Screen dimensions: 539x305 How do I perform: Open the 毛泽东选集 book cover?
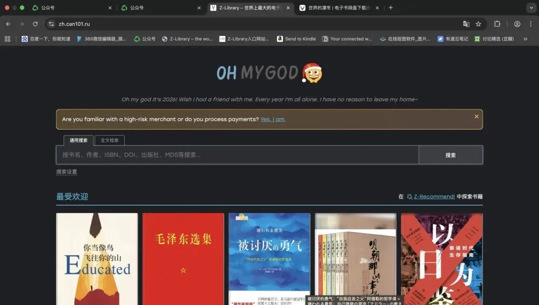(x=183, y=259)
